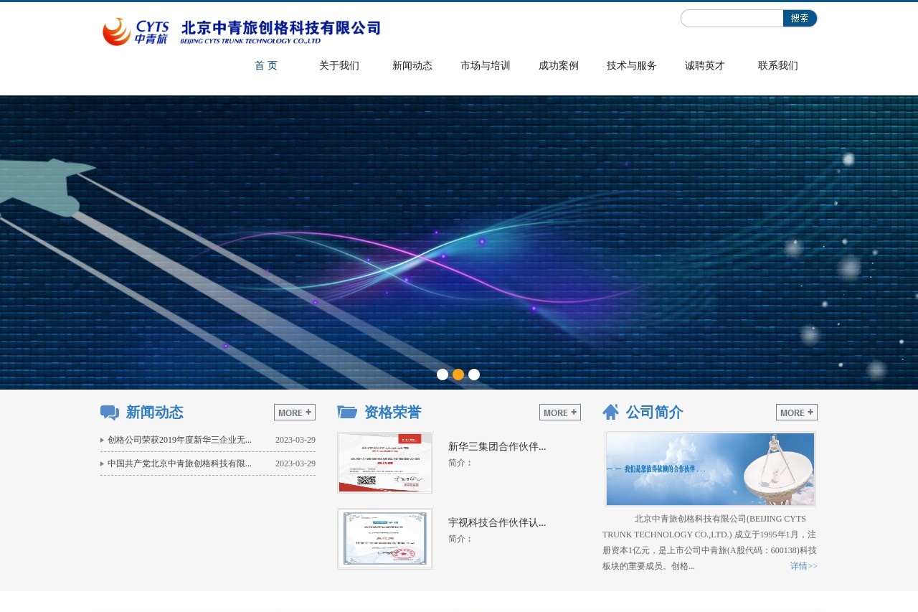918x612 pixels.
Task: Click MORE button in 公司简介 section
Action: [x=797, y=412]
